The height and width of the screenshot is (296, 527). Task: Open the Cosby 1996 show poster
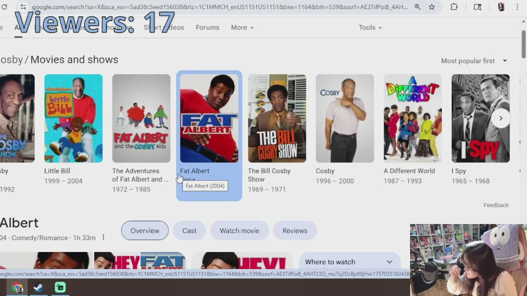click(x=345, y=118)
